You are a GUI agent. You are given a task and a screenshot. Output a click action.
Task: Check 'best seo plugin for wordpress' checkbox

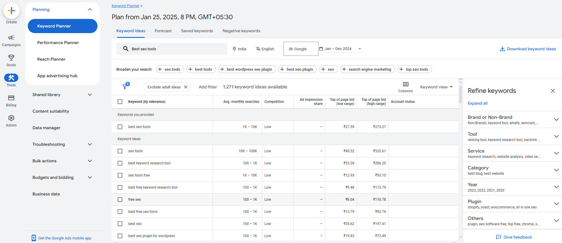(120, 236)
